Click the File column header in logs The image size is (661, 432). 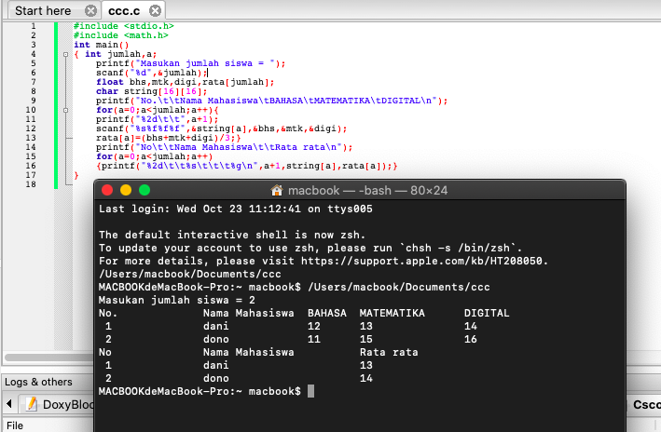coord(15,425)
